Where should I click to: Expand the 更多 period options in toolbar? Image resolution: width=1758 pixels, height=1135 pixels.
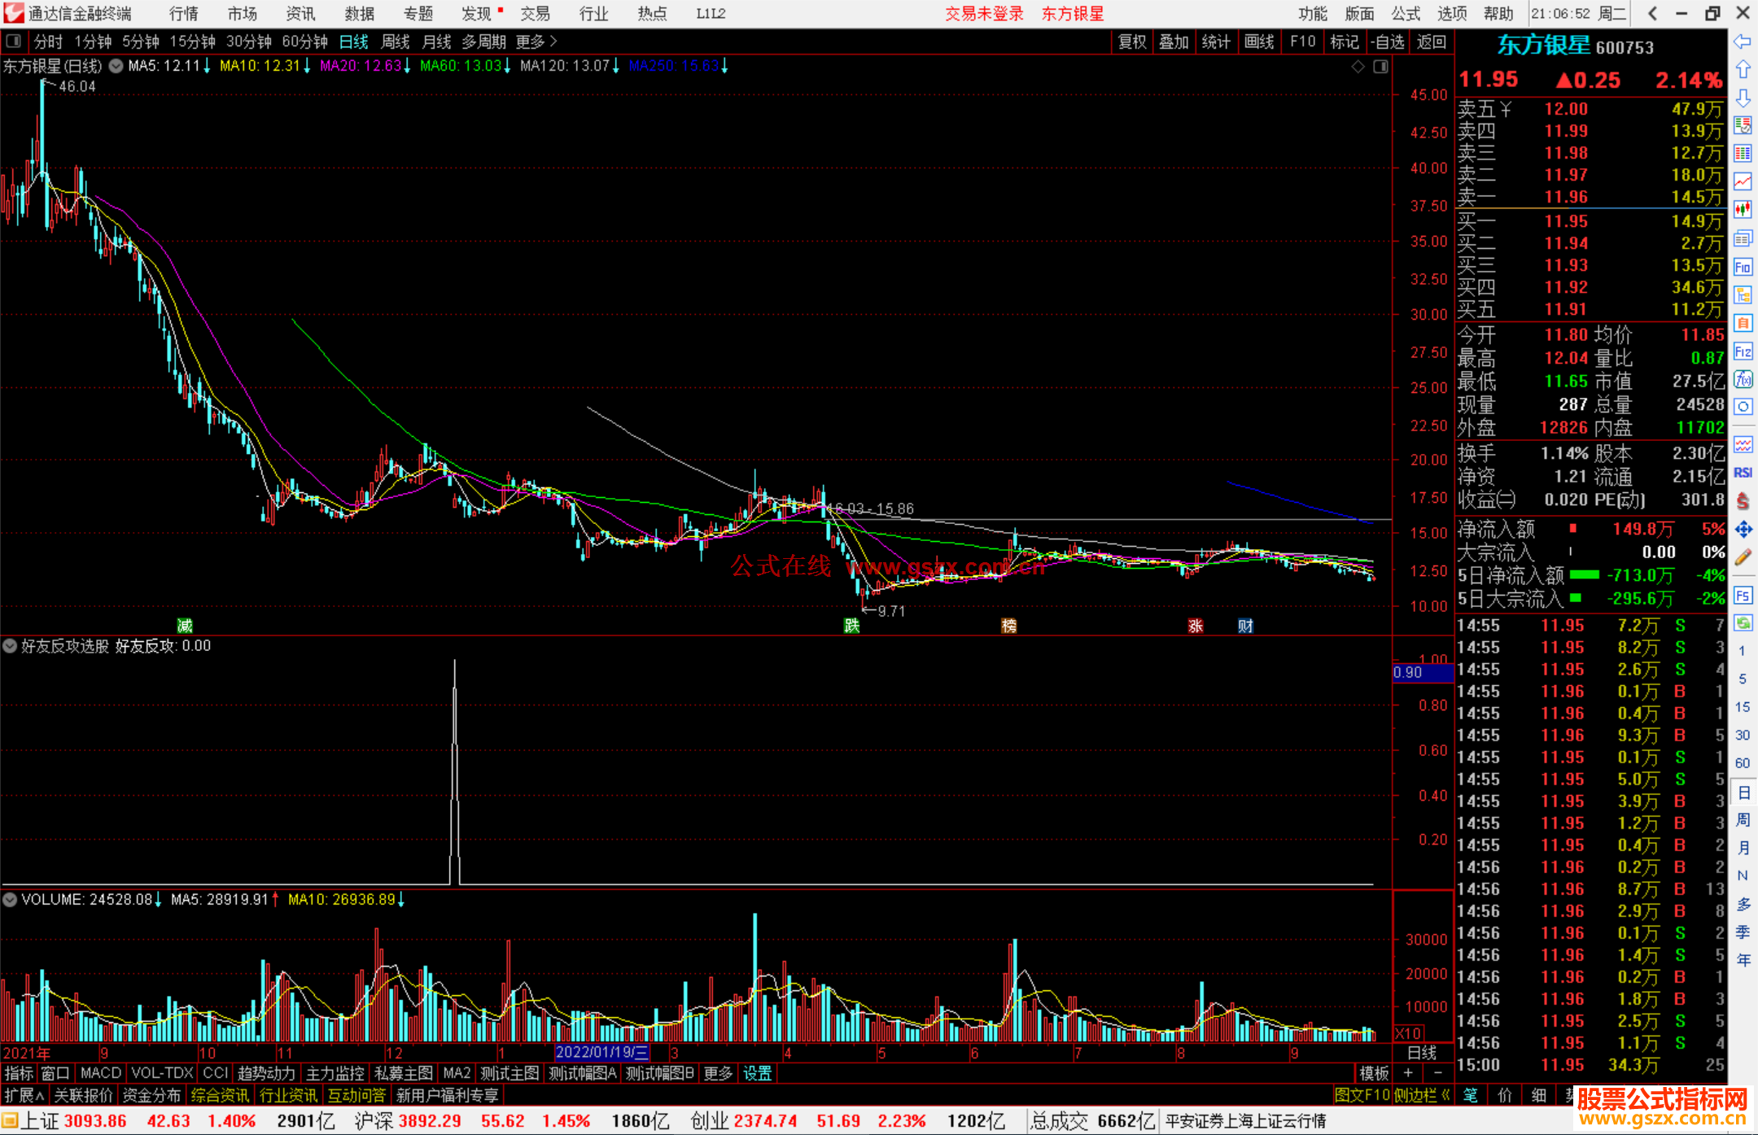pos(536,41)
